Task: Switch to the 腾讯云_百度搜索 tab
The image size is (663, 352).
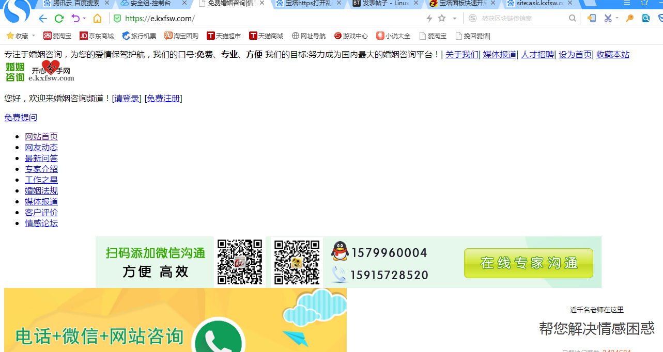Action: tap(76, 3)
